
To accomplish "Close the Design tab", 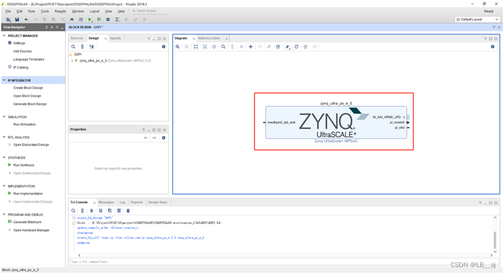I will [106, 39].
